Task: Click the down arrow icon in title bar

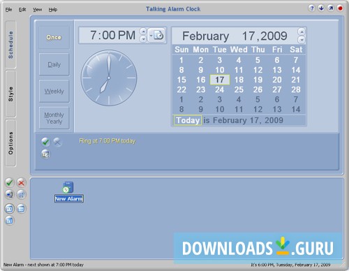Action: [321, 8]
